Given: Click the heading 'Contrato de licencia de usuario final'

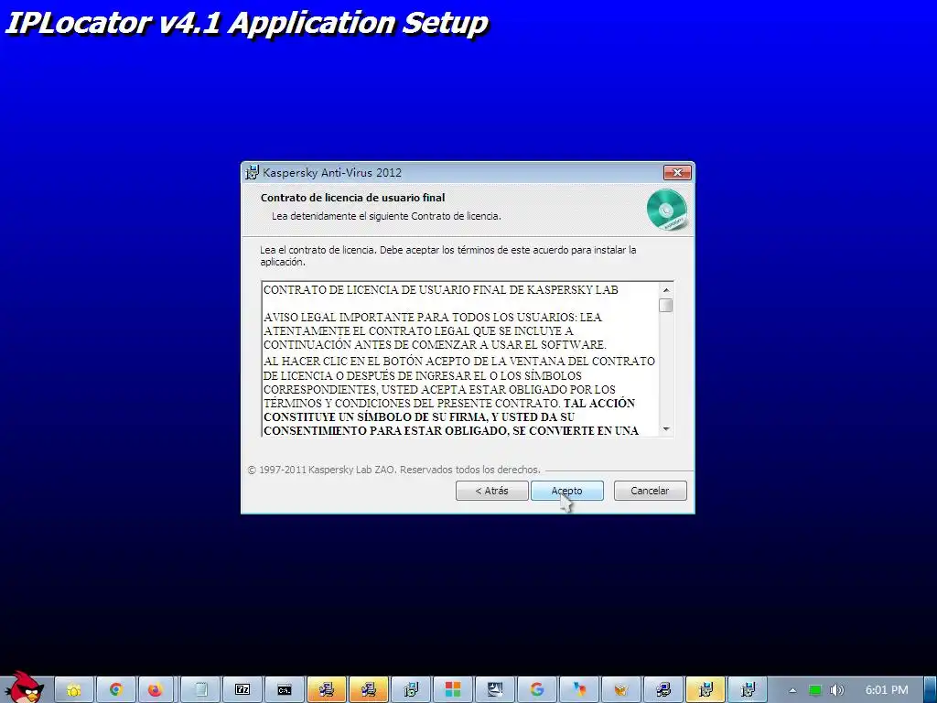Looking at the screenshot, I should [x=352, y=198].
